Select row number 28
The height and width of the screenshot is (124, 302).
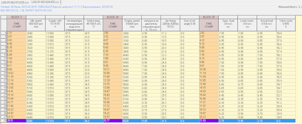(x=4, y=121)
